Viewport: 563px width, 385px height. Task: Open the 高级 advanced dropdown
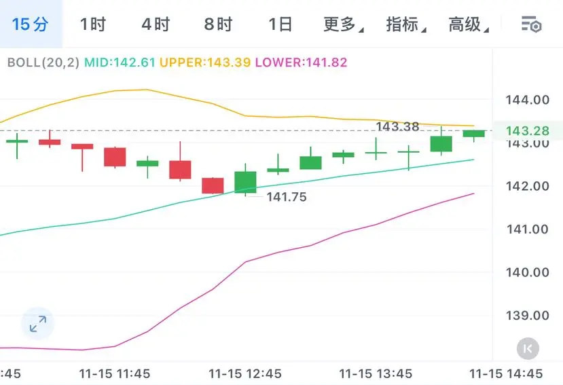(x=469, y=24)
